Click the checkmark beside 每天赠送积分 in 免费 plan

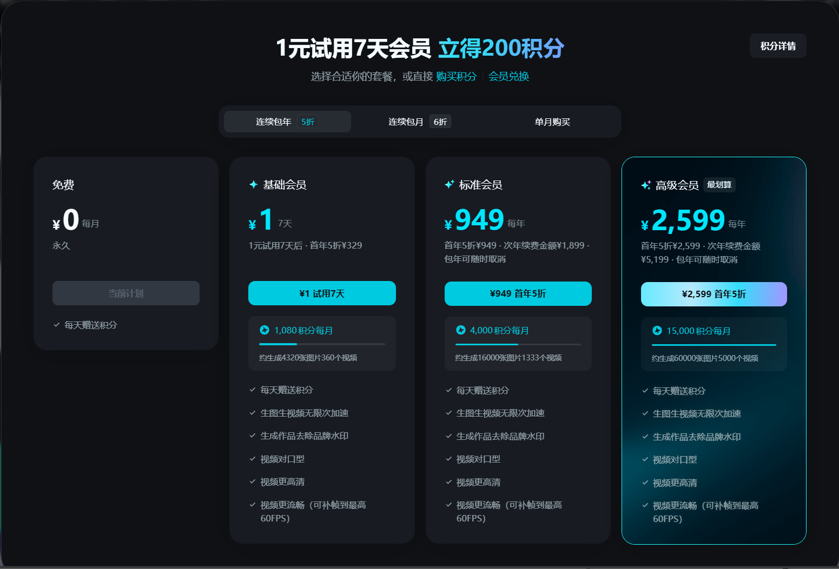point(56,325)
